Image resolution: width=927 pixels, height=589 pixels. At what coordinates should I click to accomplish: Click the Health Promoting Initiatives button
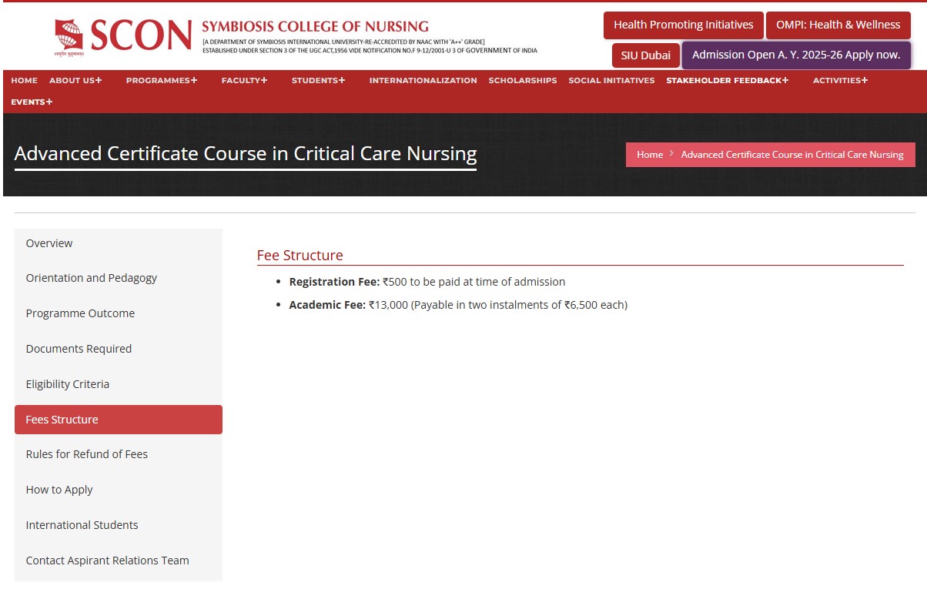point(683,25)
